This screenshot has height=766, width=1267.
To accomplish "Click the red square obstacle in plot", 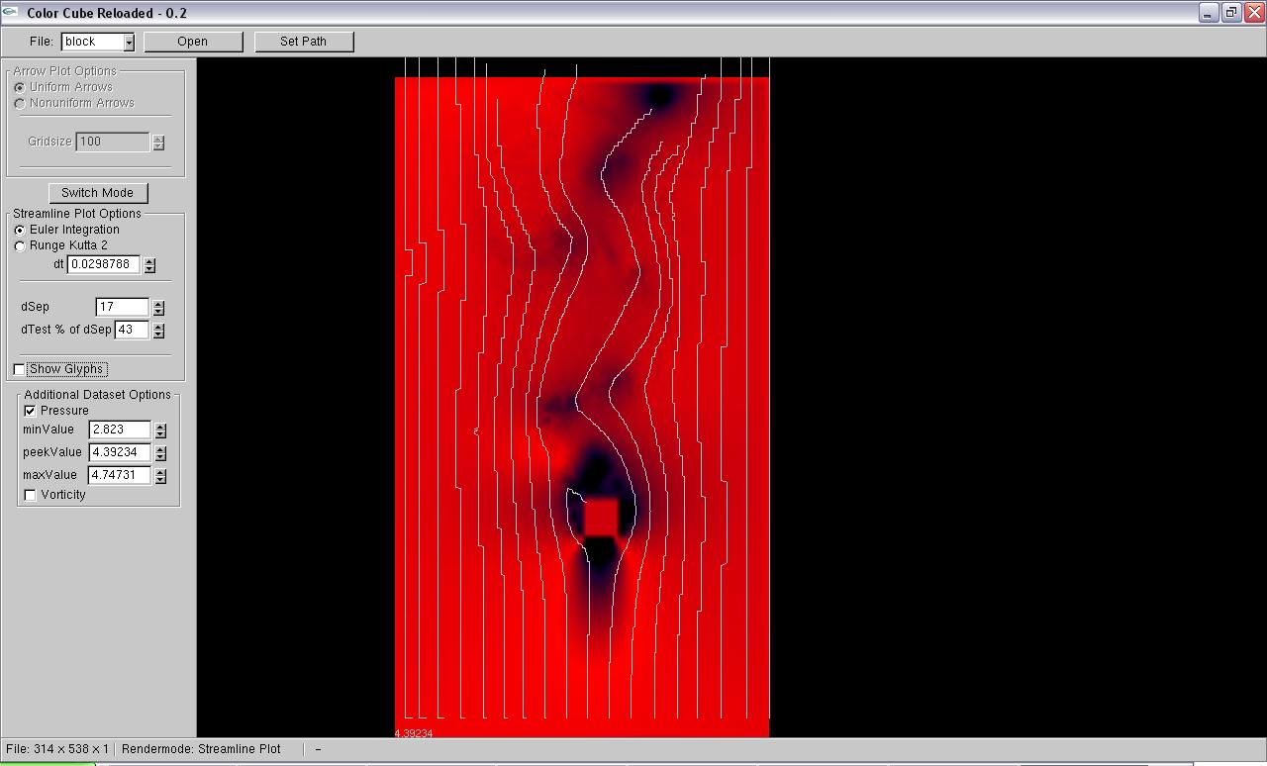I will [601, 517].
